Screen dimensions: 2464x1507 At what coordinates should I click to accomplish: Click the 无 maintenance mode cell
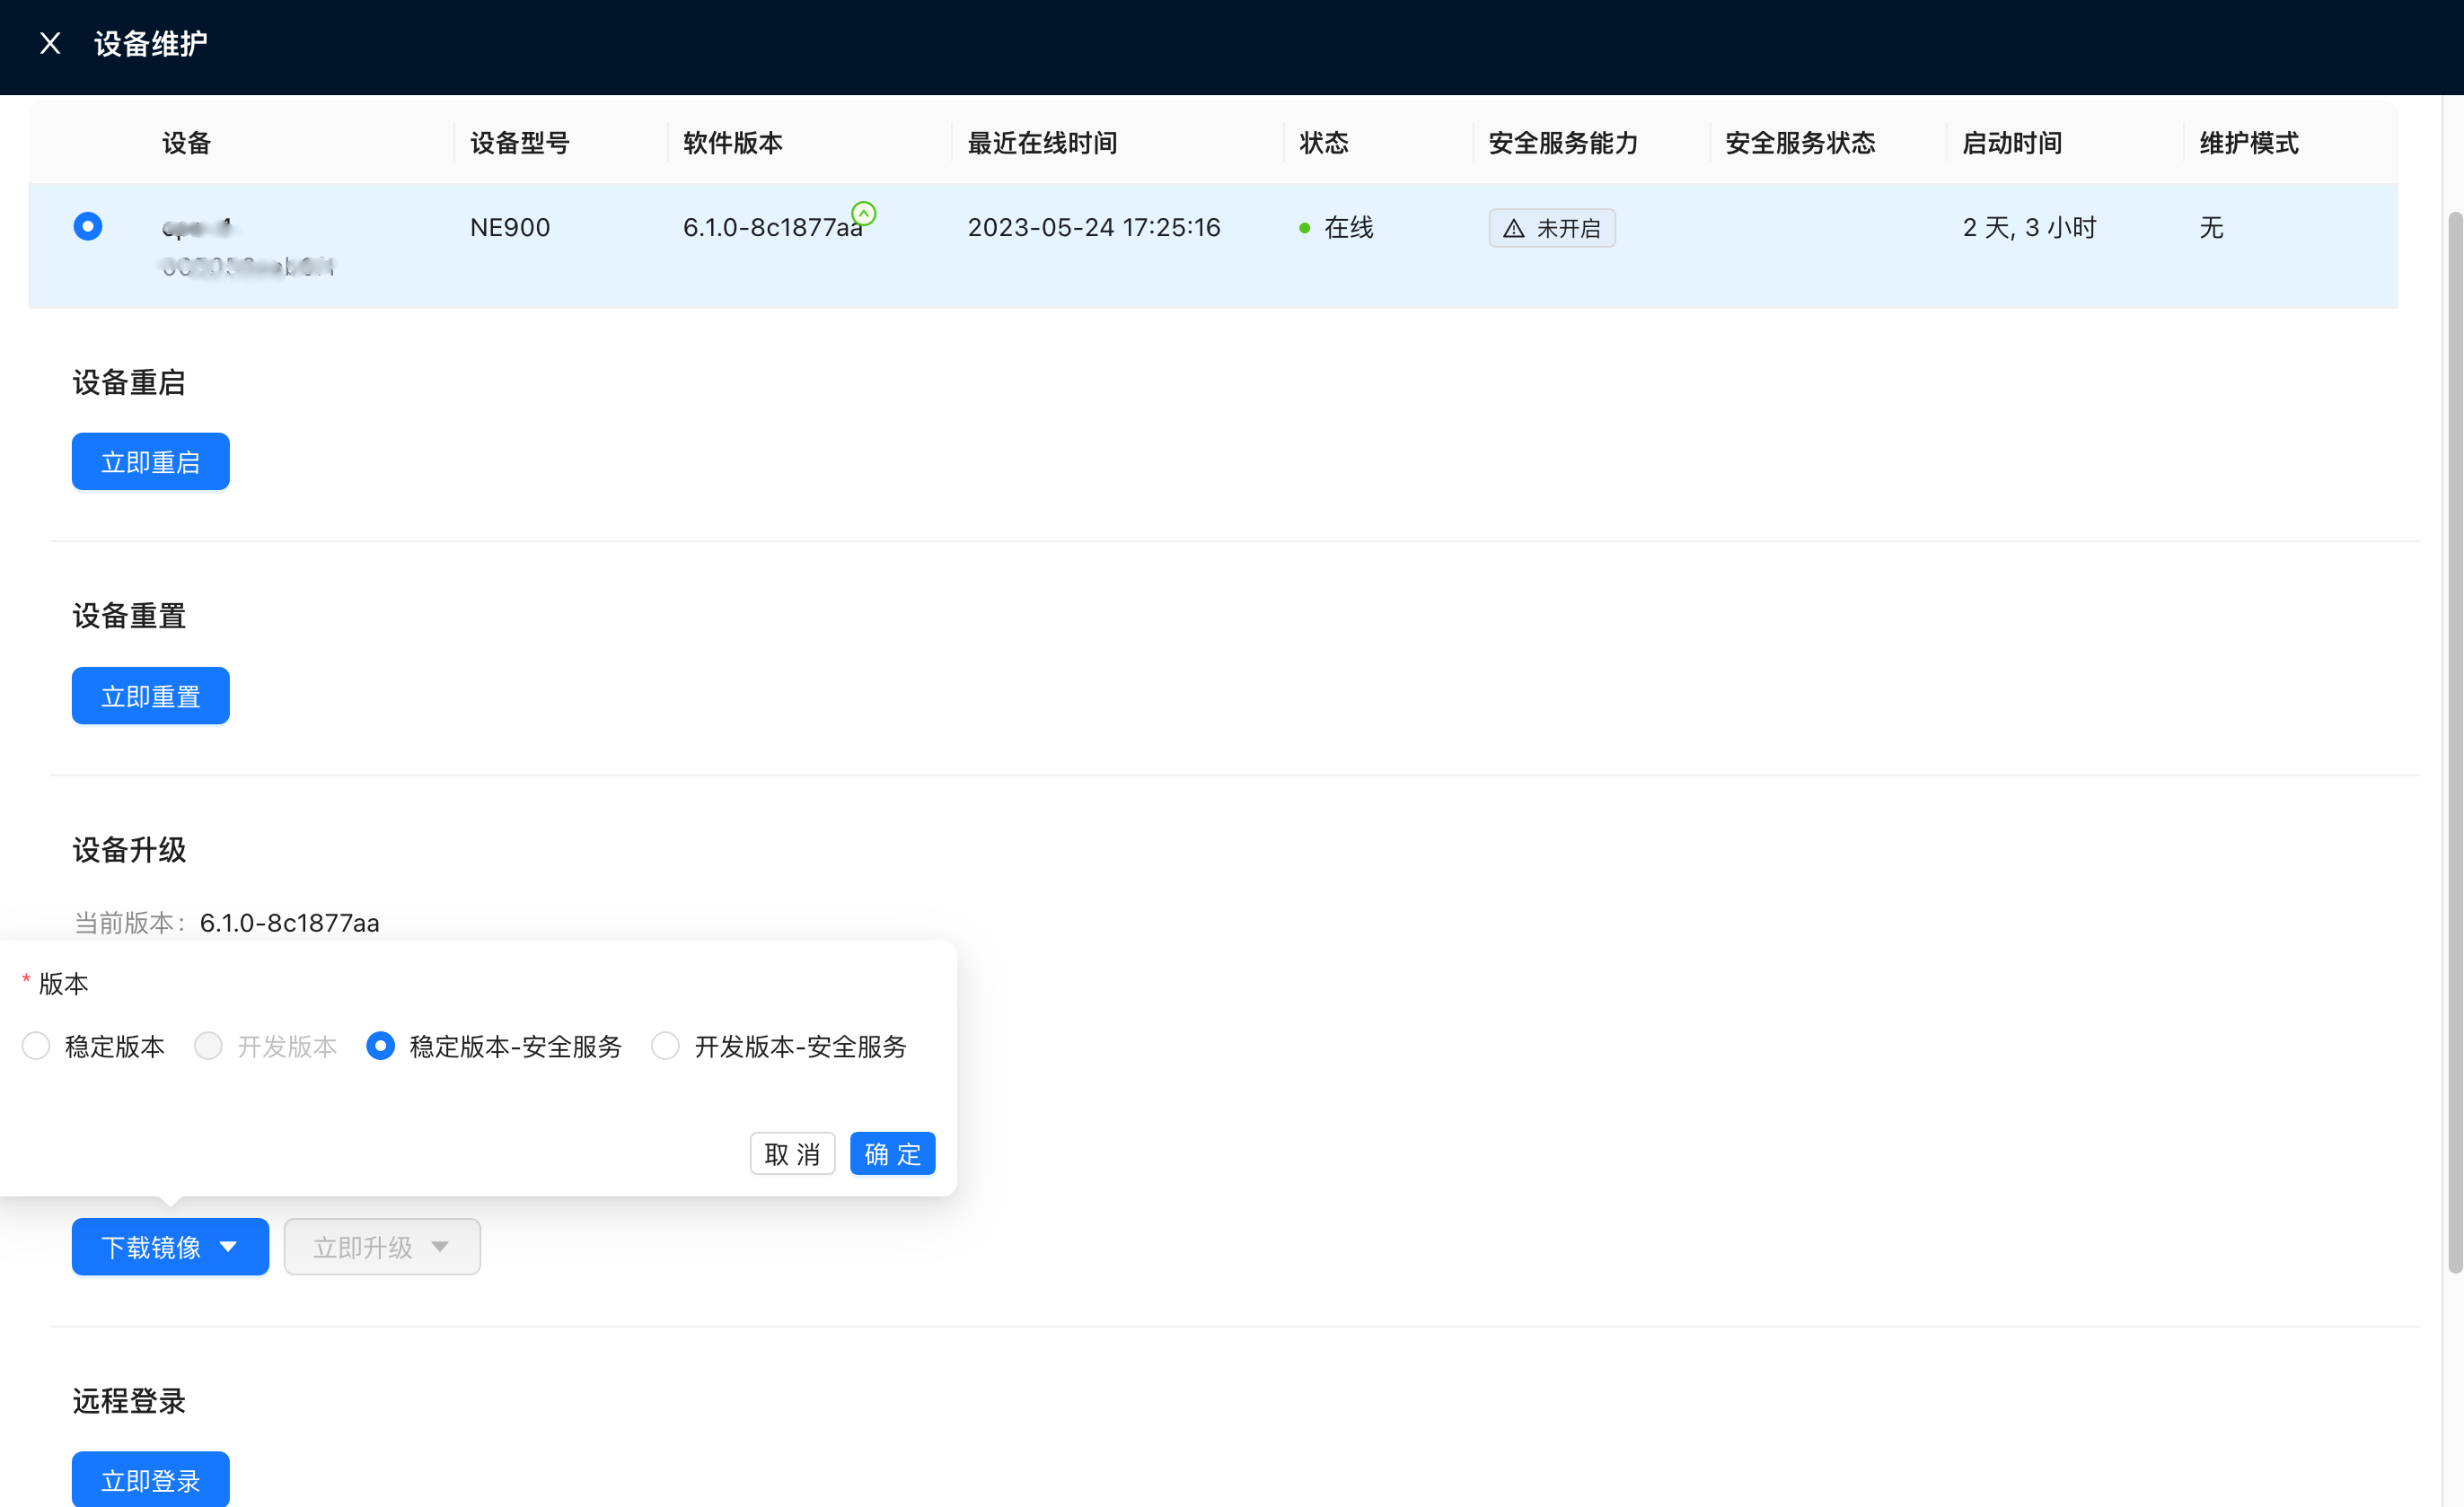click(2211, 227)
